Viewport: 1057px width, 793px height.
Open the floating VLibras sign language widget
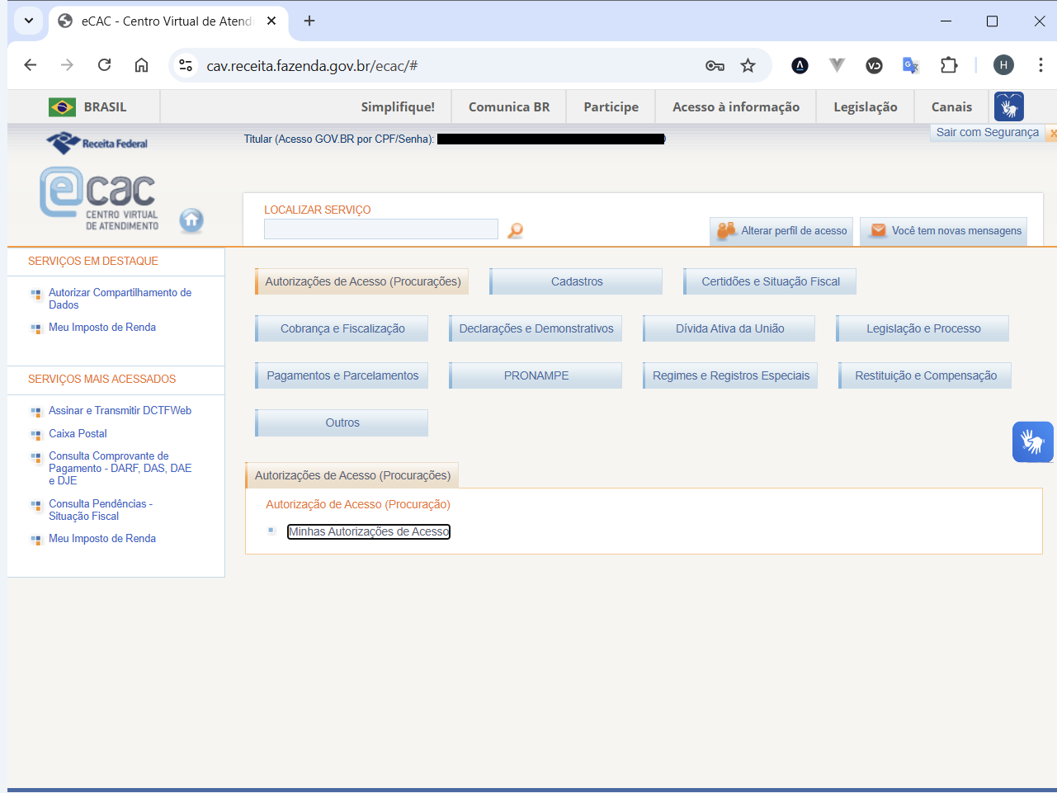pyautogui.click(x=1032, y=441)
